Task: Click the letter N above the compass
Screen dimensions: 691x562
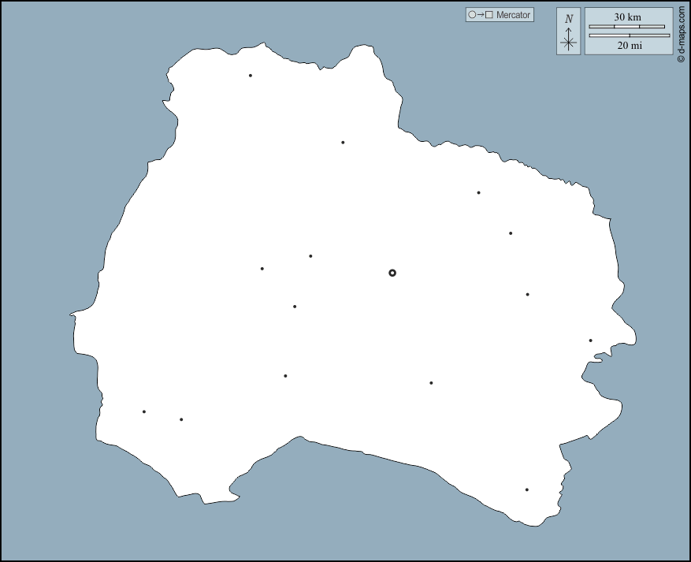Action: coord(569,19)
